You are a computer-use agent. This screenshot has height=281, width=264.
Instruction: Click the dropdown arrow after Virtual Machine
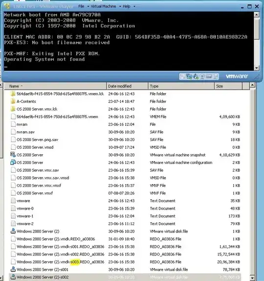tap(120, 6)
